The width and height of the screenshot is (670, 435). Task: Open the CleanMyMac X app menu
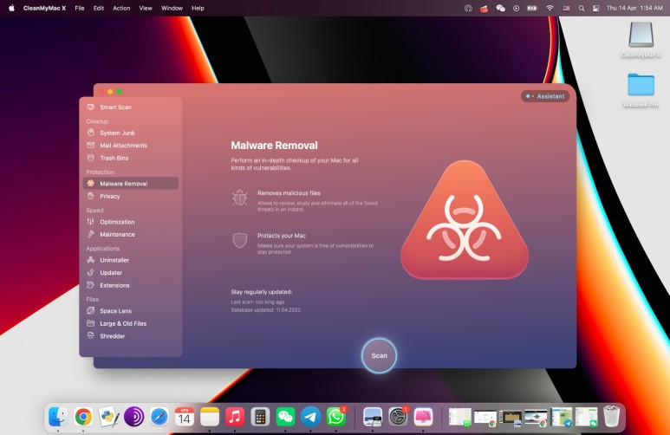(x=44, y=8)
